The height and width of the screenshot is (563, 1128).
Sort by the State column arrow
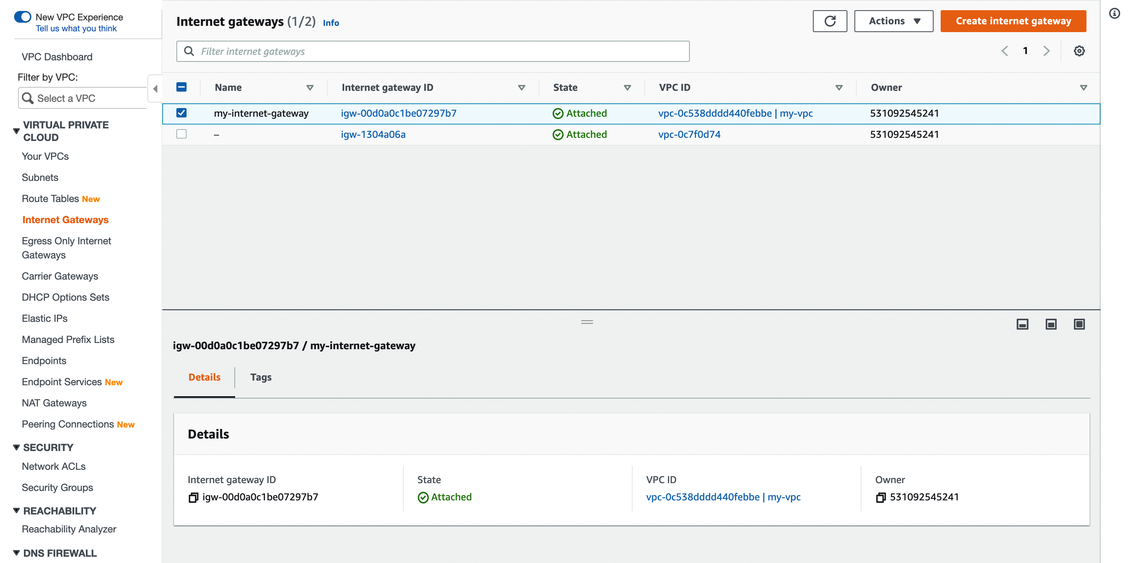tap(627, 88)
